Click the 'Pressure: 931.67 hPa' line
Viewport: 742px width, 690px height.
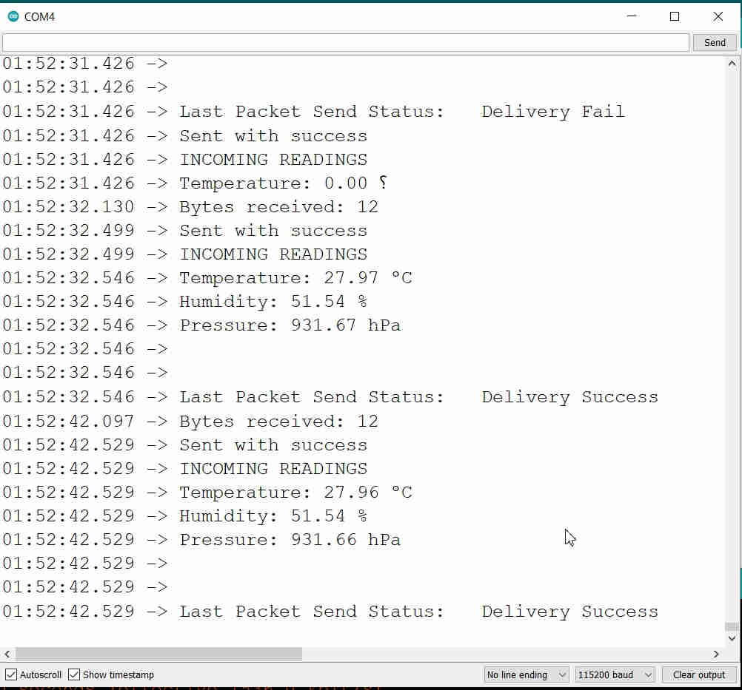290,325
